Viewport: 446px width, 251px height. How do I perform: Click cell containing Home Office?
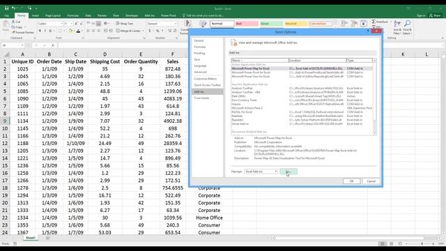click(x=209, y=218)
